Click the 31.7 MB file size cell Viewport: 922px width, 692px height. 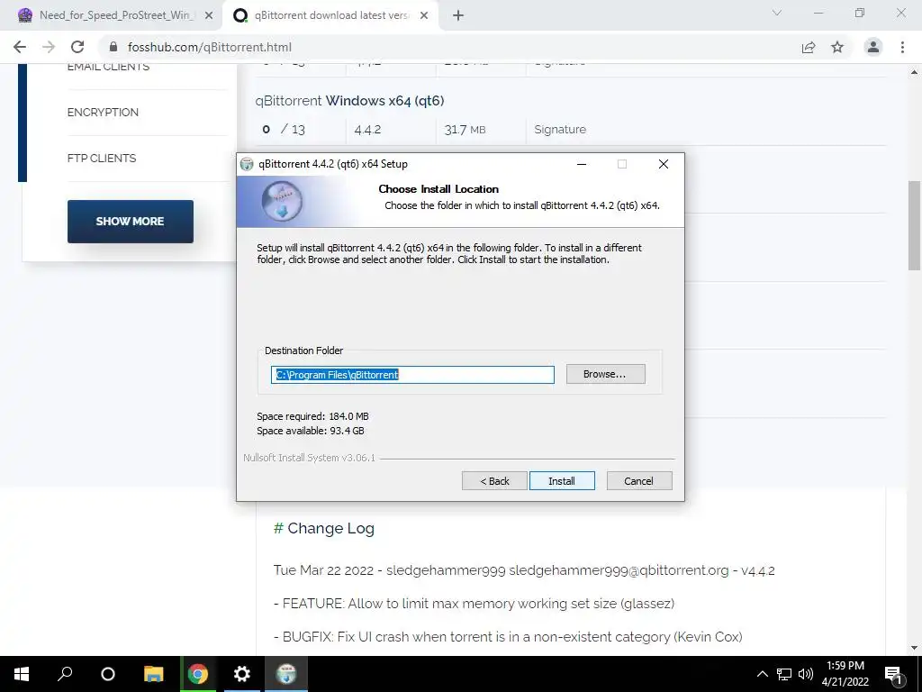point(466,130)
